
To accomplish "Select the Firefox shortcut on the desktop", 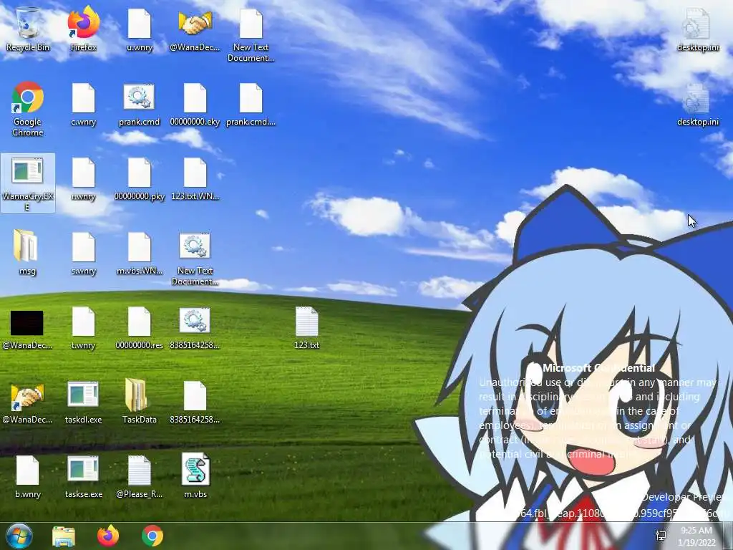I will [x=83, y=29].
